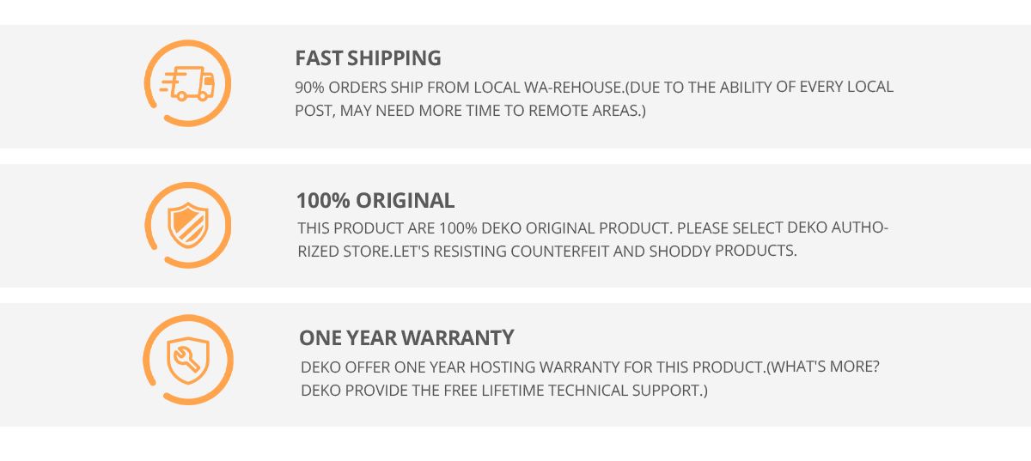1031x461 pixels.
Task: Click the line starting DEKO OFFER ONE YEAR
Action: (590, 367)
